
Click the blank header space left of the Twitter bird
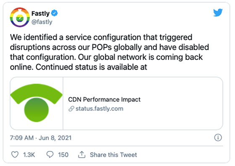(135, 17)
